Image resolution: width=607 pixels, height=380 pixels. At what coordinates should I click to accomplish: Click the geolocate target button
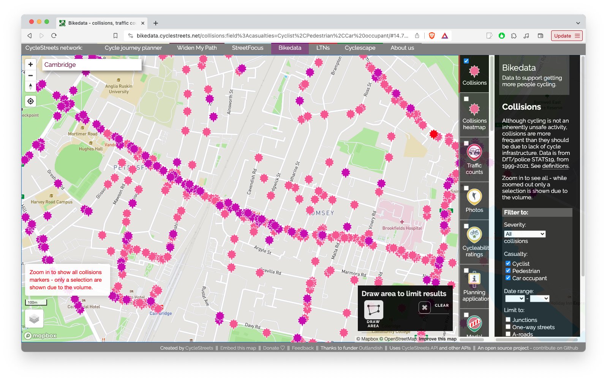(31, 101)
